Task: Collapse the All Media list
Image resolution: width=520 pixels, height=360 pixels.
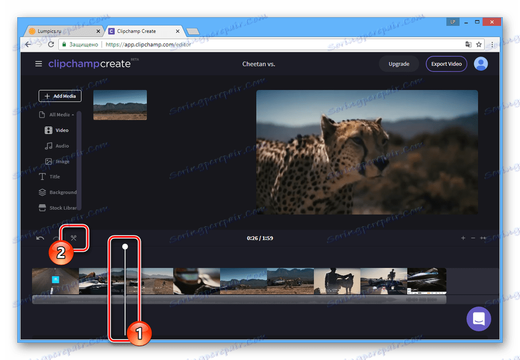Action: (x=58, y=114)
